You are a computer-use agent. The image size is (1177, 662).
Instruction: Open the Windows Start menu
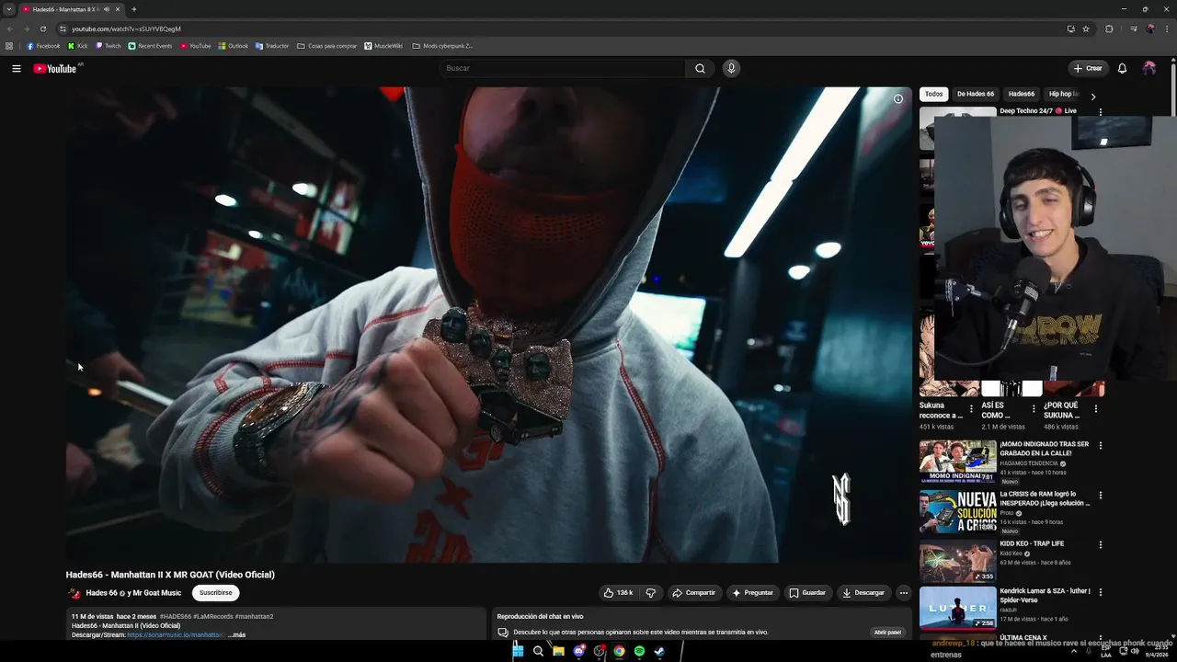point(518,651)
